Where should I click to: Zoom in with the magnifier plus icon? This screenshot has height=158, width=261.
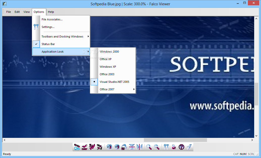click(x=149, y=147)
